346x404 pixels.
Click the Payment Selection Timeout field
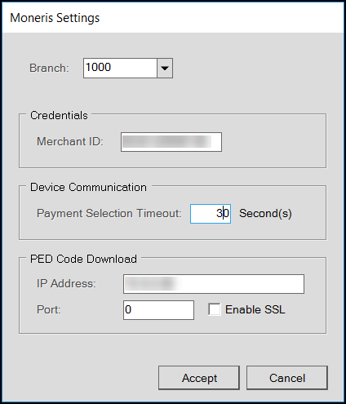click(x=211, y=214)
